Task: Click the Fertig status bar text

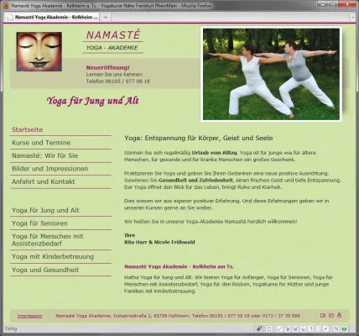Action: 11,328
